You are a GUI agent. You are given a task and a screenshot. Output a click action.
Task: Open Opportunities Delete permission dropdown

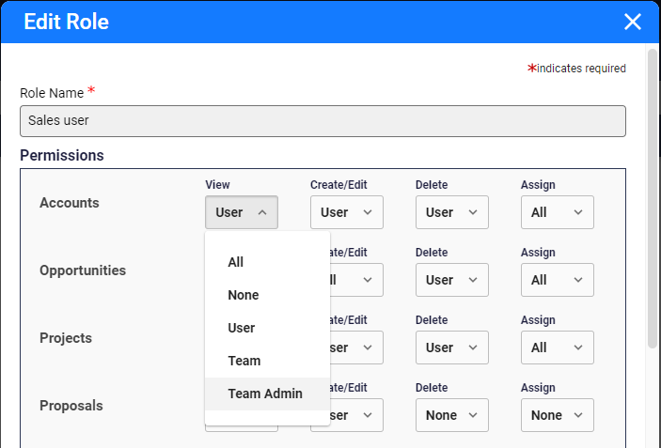click(452, 280)
